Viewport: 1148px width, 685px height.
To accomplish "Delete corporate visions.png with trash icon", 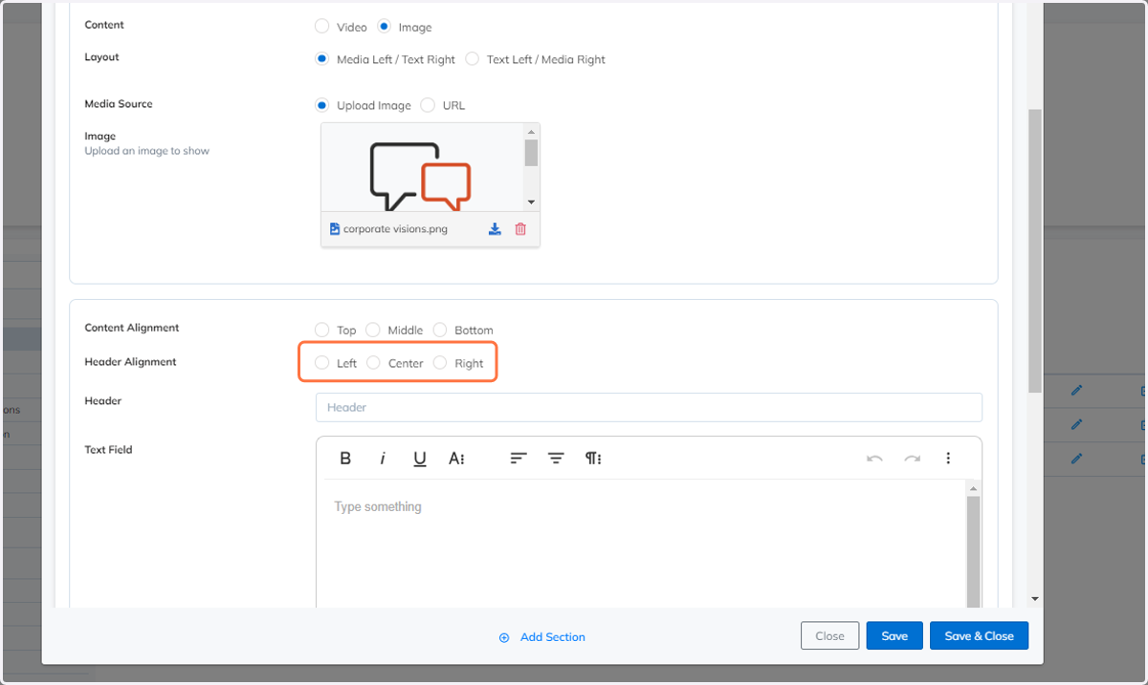I will tap(520, 229).
